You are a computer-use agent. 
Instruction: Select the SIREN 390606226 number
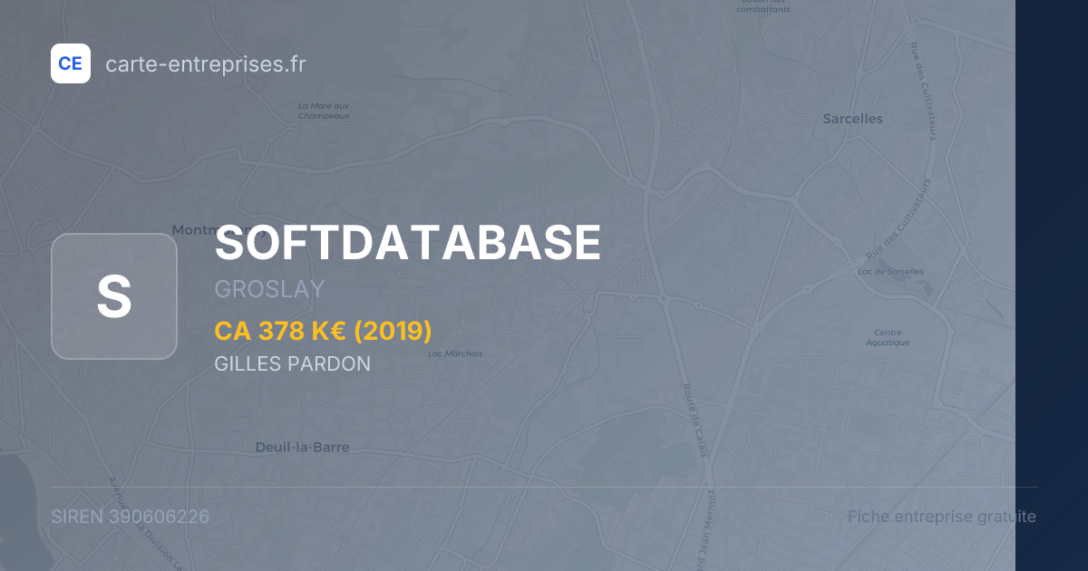coord(131,517)
